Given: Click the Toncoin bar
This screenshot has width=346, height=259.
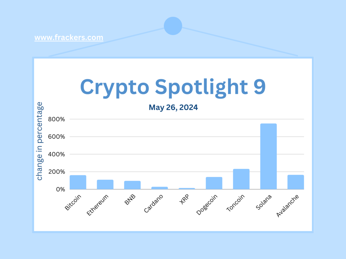Looking at the screenshot, I should [241, 179].
